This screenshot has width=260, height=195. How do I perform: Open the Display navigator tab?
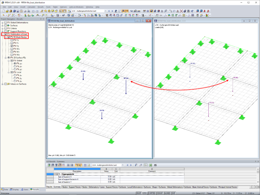coord(14,190)
